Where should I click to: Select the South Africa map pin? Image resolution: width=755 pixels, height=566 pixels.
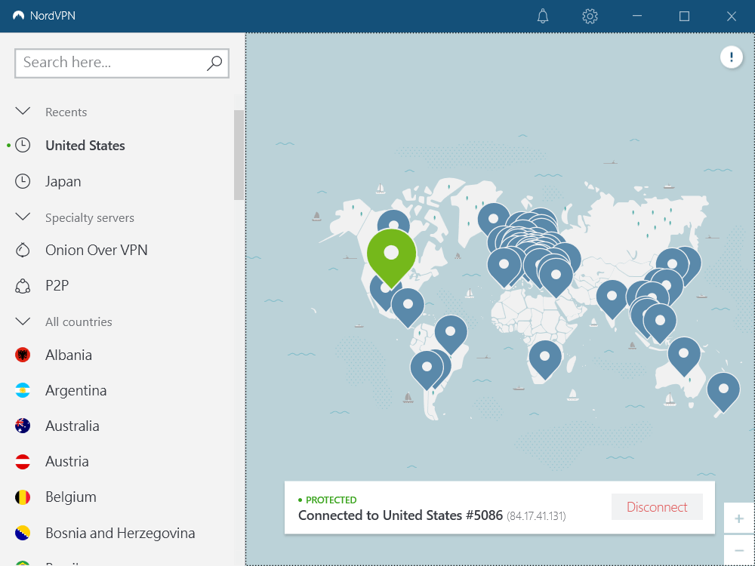pyautogui.click(x=545, y=359)
